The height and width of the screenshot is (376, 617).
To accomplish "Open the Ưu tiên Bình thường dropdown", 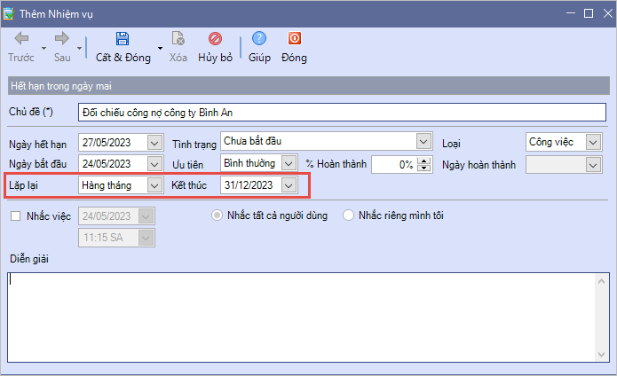I will (289, 163).
